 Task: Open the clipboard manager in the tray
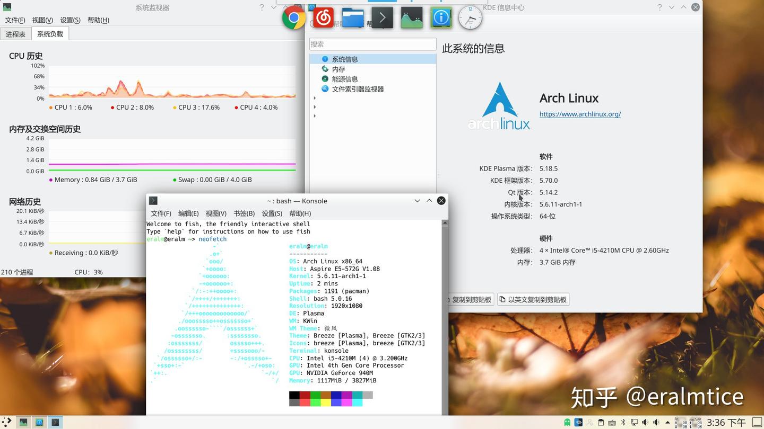(x=601, y=422)
